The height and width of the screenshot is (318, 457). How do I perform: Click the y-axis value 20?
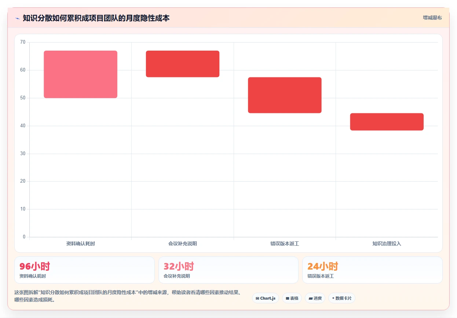click(x=23, y=181)
